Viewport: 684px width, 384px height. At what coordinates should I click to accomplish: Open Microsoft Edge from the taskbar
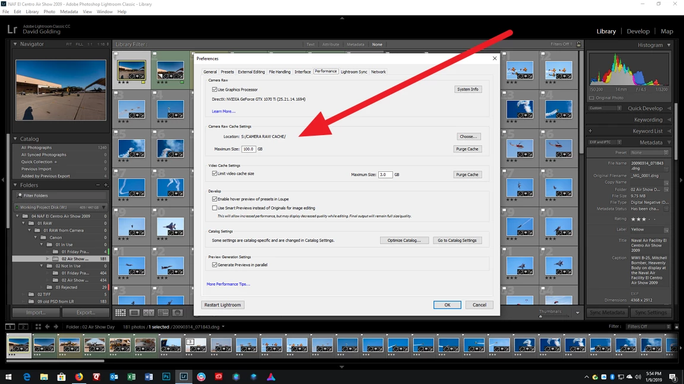pyautogui.click(x=27, y=377)
